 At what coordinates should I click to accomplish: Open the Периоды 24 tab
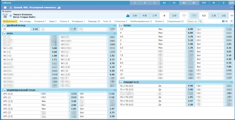pyautogui.click(x=94, y=21)
